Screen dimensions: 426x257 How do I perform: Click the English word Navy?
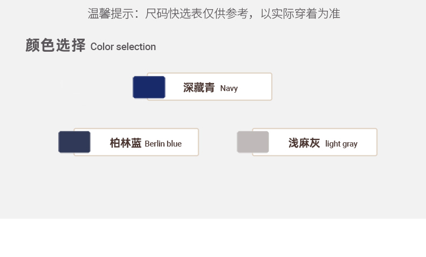(229, 88)
